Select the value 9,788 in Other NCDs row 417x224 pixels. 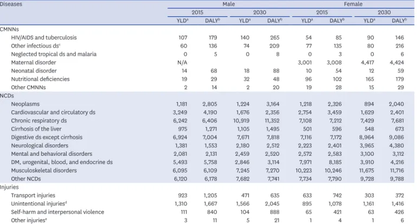coord(397,179)
